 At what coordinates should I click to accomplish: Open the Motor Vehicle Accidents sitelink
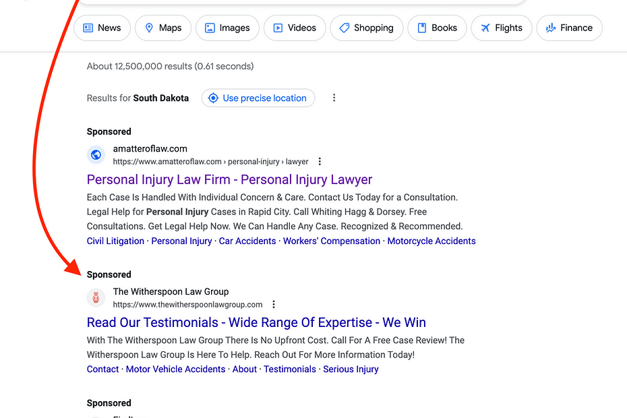point(175,369)
